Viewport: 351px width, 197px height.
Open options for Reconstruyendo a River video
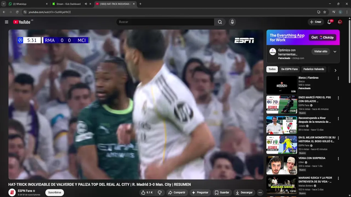pos(338,119)
